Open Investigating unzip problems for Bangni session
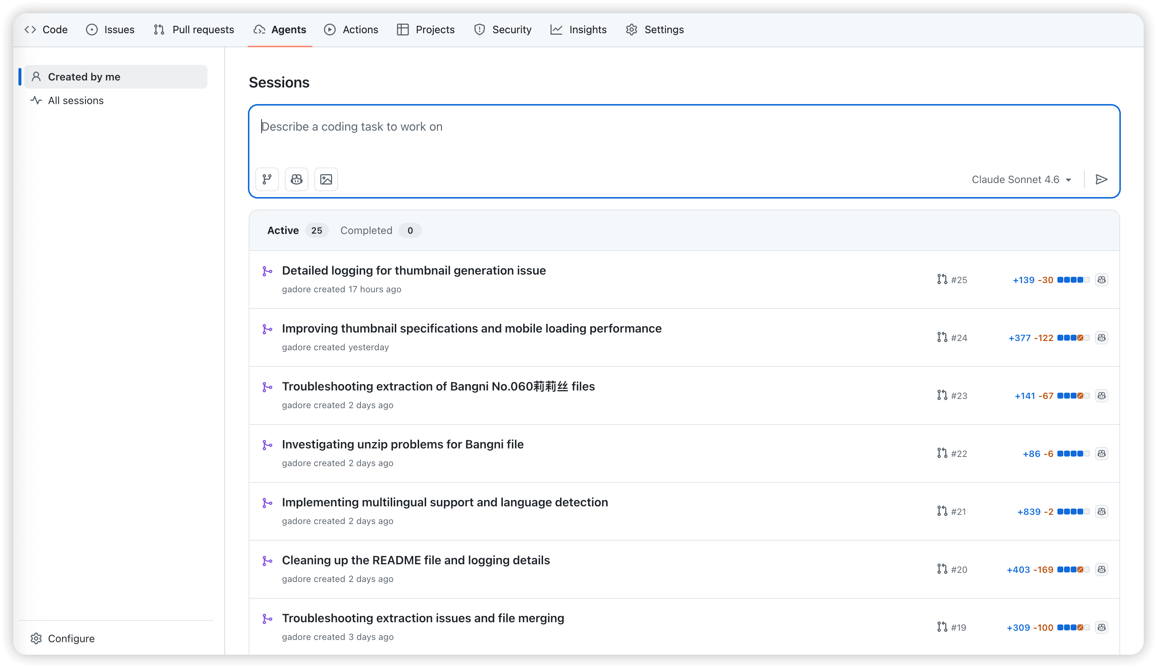The image size is (1157, 668). pyautogui.click(x=403, y=444)
